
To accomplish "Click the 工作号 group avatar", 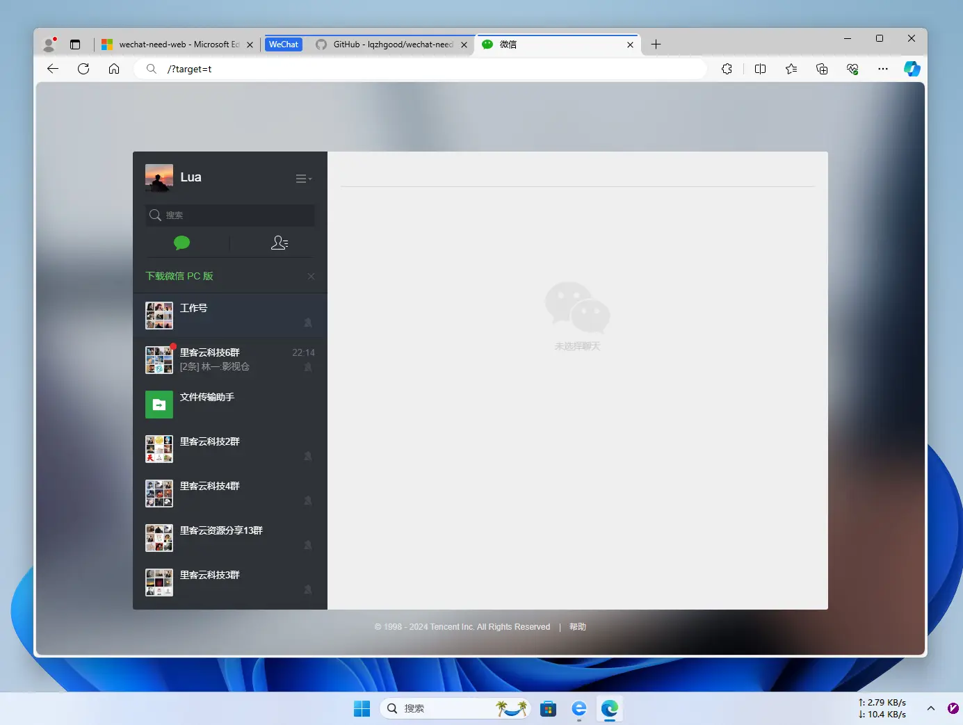I will 159,316.
